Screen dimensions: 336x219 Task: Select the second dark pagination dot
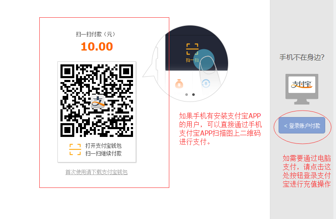click(x=193, y=95)
